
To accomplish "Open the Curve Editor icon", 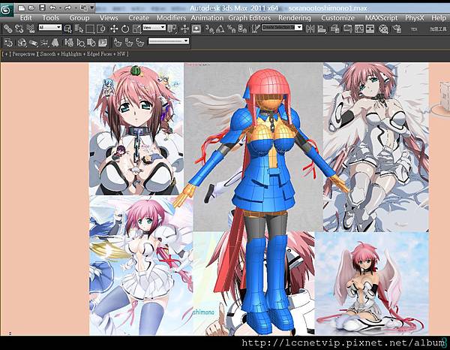I will 358,29.
